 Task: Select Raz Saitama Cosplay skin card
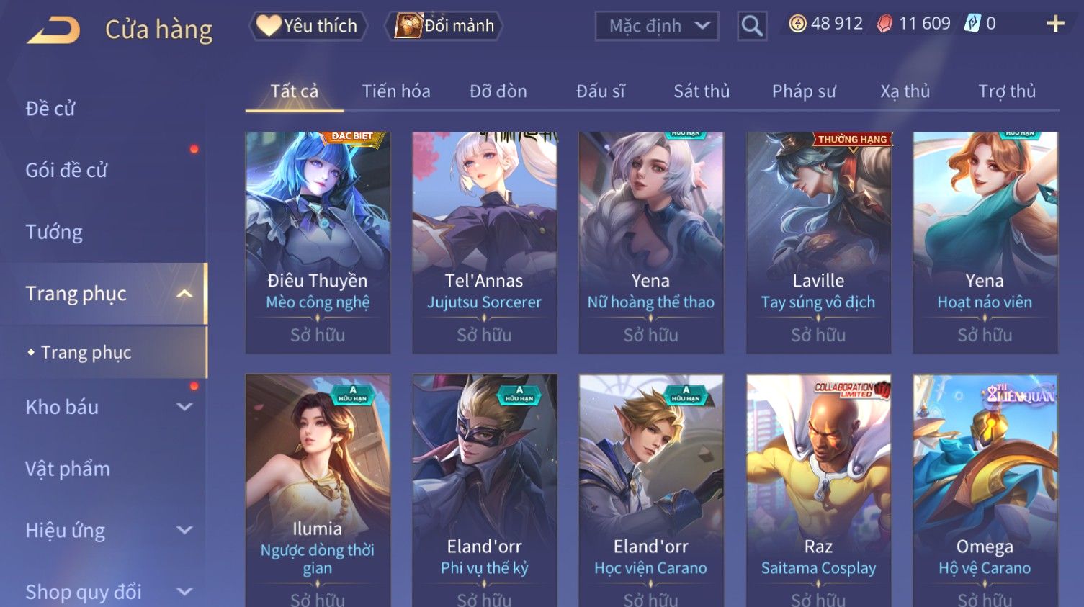(818, 490)
